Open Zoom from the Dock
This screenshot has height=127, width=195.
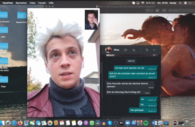click(128, 123)
